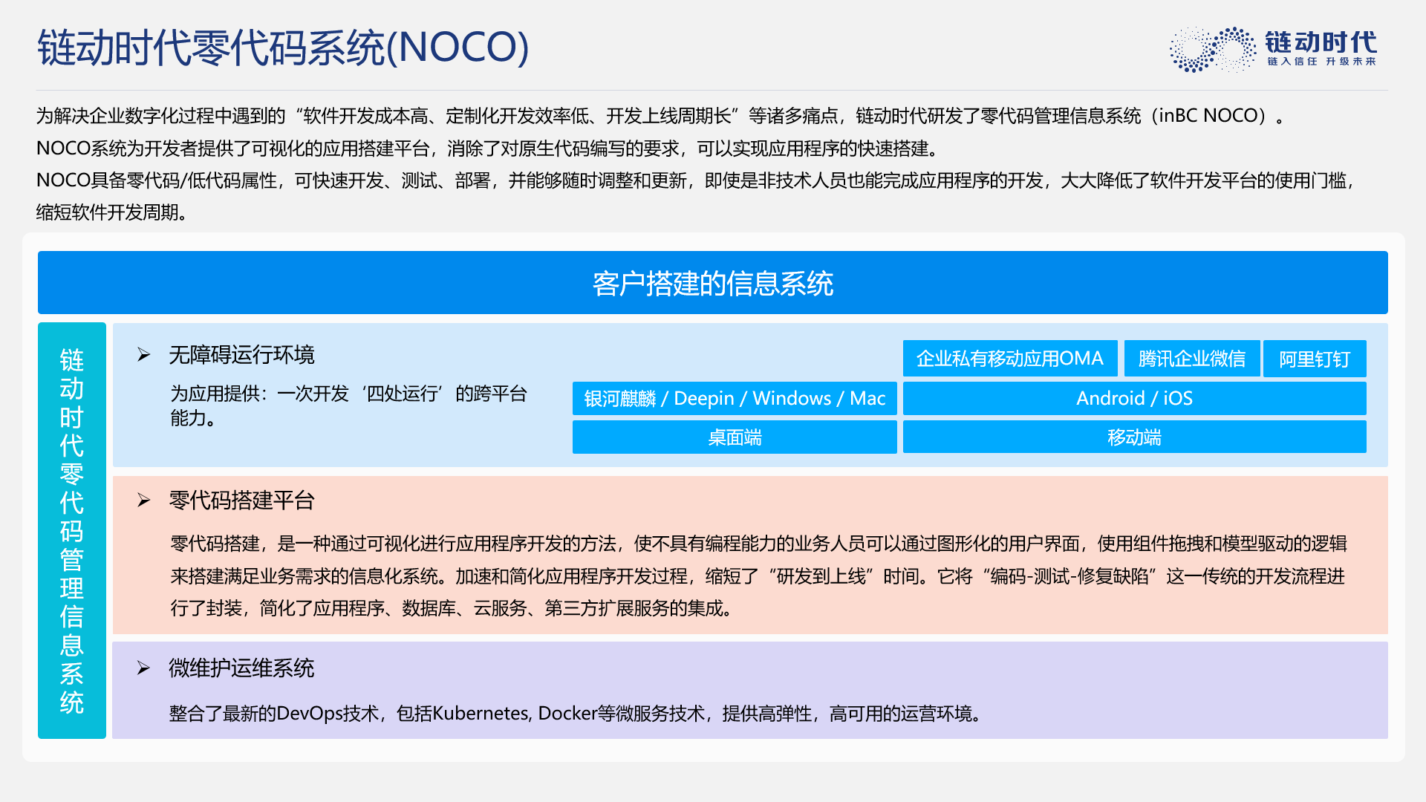This screenshot has height=802, width=1426.
Task: Click the slogan 链入信任 升级未来
Action: (1321, 62)
